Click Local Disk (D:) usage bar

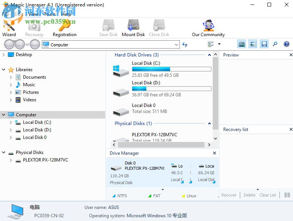[172, 89]
